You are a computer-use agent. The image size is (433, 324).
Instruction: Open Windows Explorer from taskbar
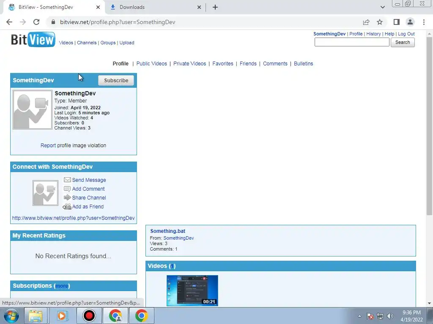(36, 316)
